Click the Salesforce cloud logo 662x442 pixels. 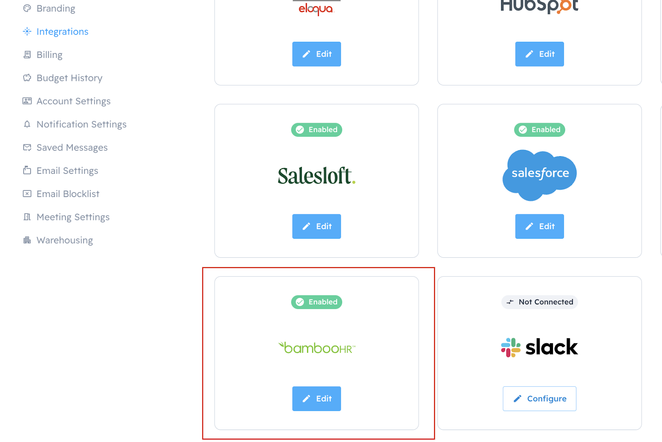tap(540, 175)
